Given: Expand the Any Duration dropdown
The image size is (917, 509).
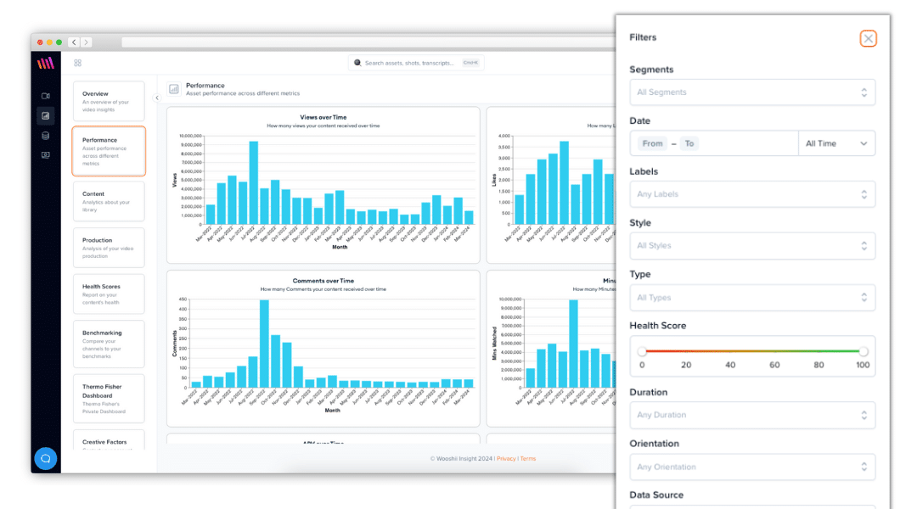Looking at the screenshot, I should click(752, 415).
